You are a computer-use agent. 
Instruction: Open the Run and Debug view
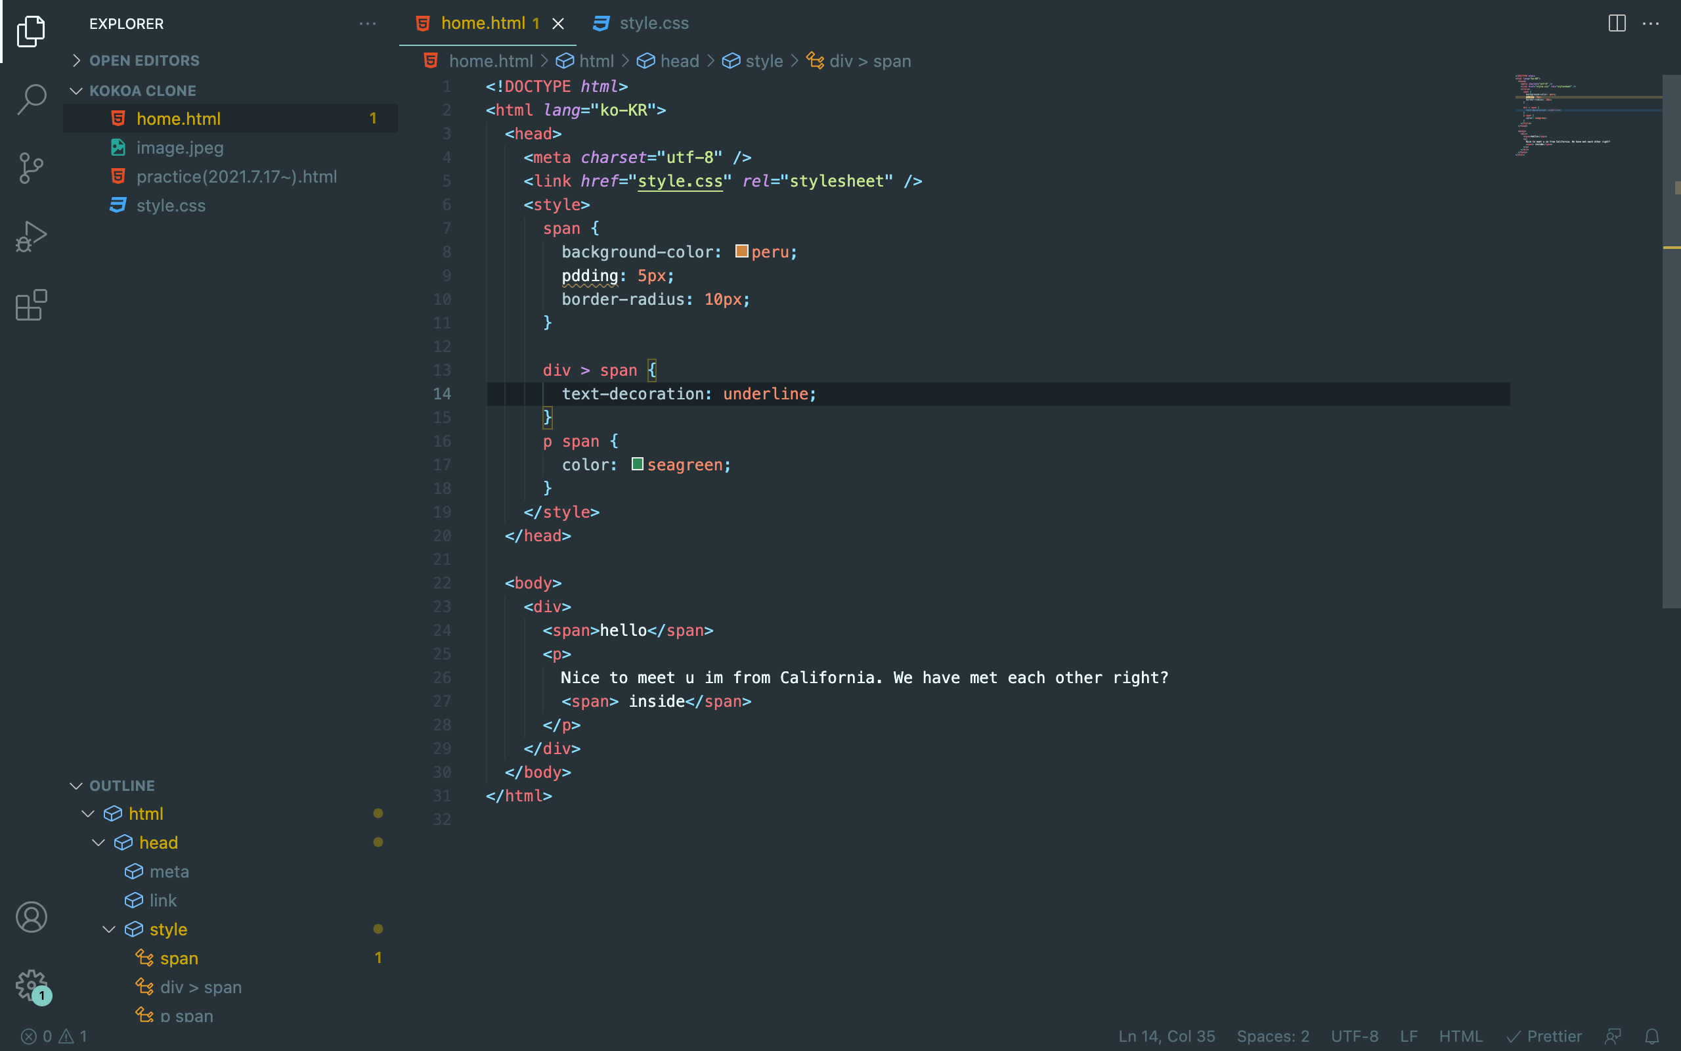pos(32,236)
